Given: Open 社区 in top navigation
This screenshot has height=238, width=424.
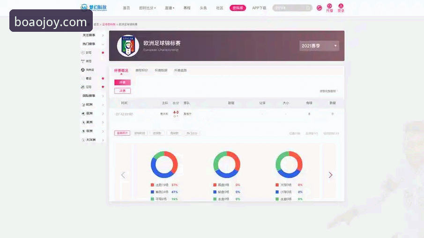Looking at the screenshot, I should click(x=220, y=8).
